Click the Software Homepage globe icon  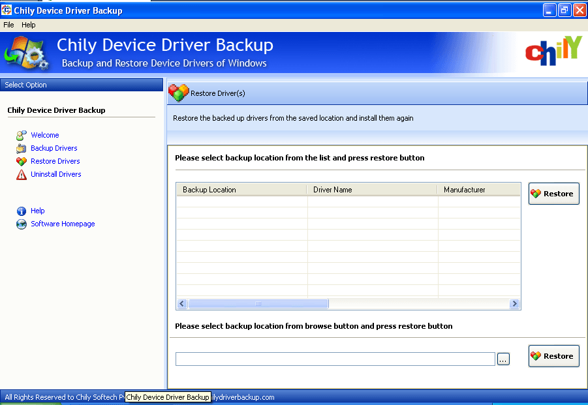point(21,224)
